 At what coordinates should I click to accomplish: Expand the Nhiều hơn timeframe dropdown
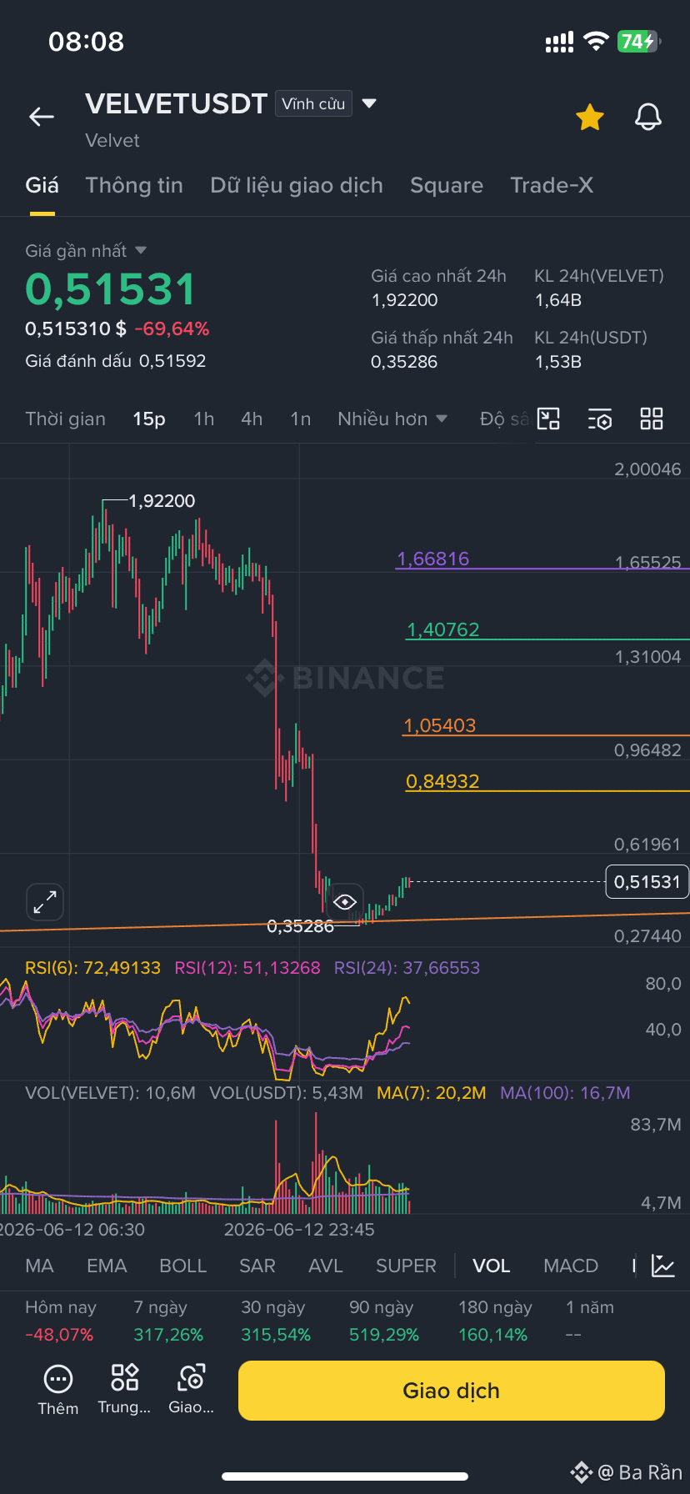click(392, 419)
